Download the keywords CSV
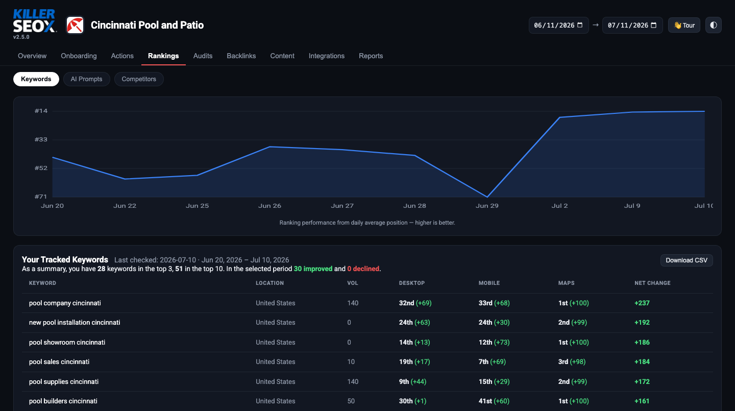This screenshot has width=735, height=411. coord(687,260)
